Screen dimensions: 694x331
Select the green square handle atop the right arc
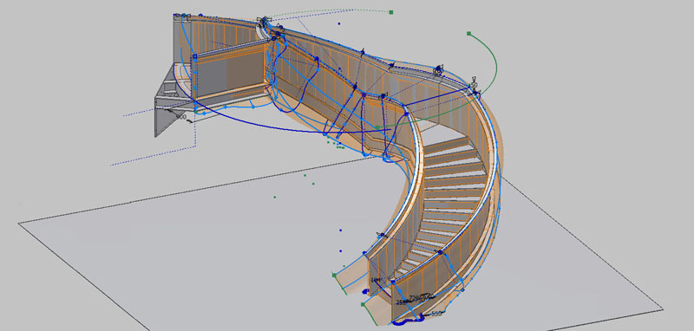(x=468, y=33)
